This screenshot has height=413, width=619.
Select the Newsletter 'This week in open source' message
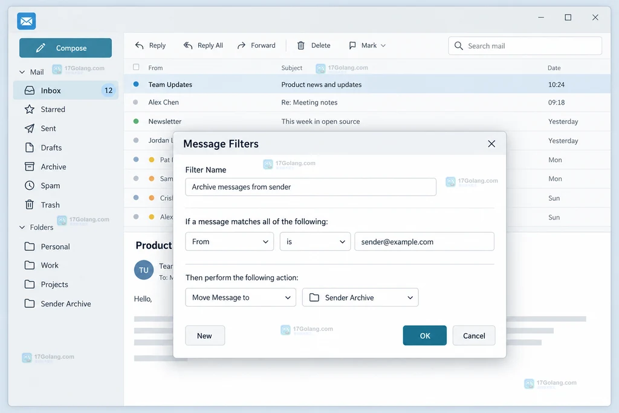point(367,121)
